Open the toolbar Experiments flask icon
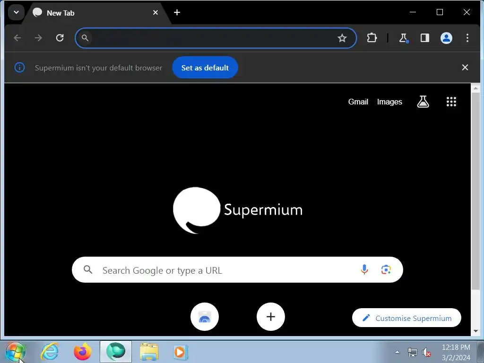The width and height of the screenshot is (484, 363). click(403, 38)
